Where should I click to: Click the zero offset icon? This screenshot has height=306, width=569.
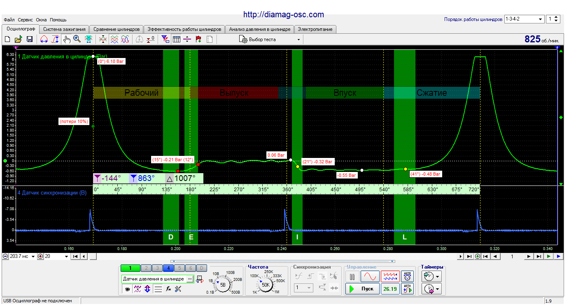[x=151, y=39]
